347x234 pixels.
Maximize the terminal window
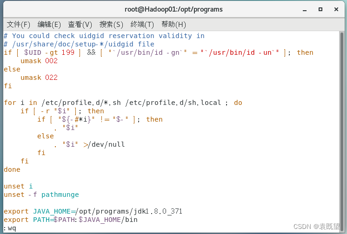pos(320,9)
